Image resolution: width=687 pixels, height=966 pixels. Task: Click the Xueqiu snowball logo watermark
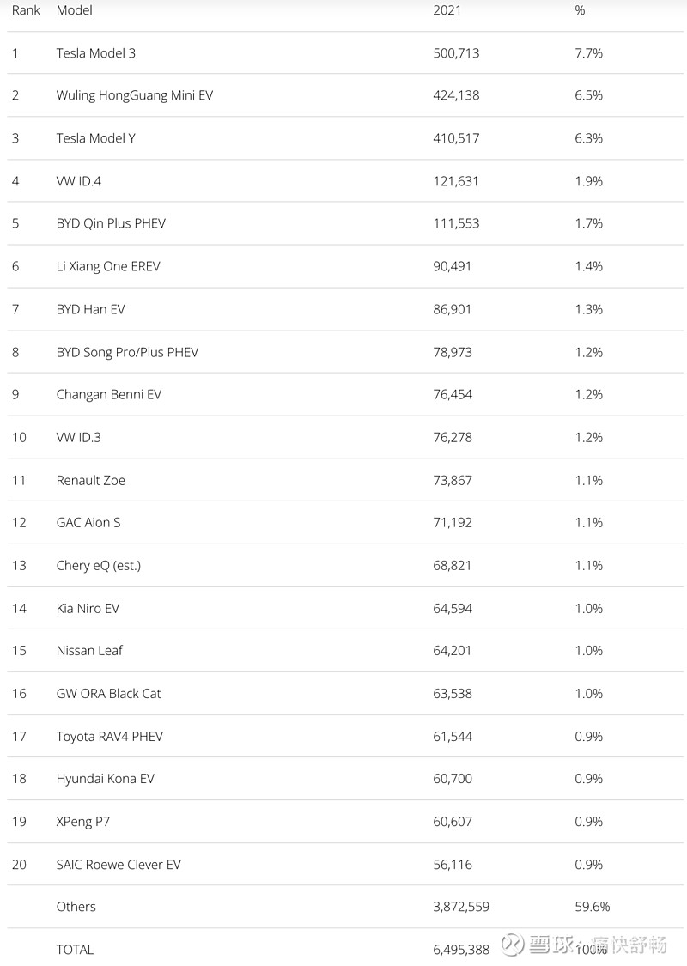click(x=513, y=944)
